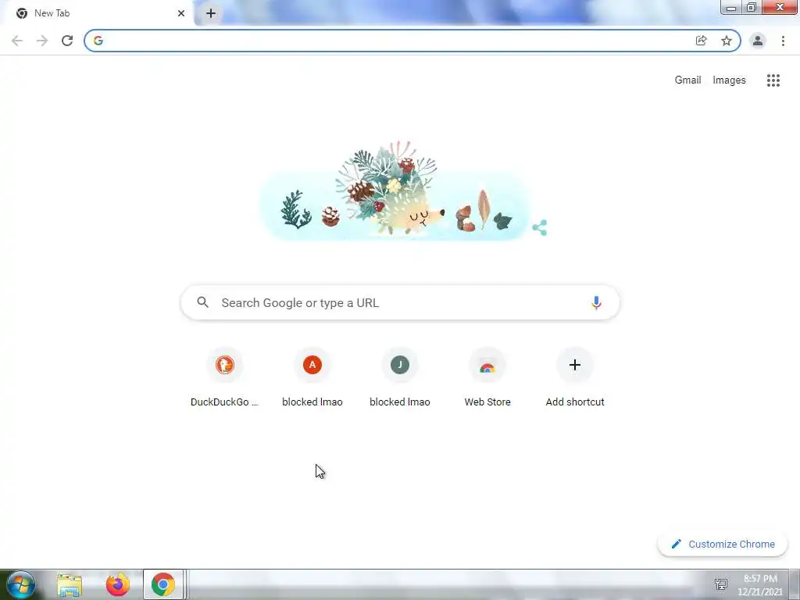Viewport: 800px width, 600px height.
Task: Open a new tab with plus button
Action: pyautogui.click(x=211, y=13)
